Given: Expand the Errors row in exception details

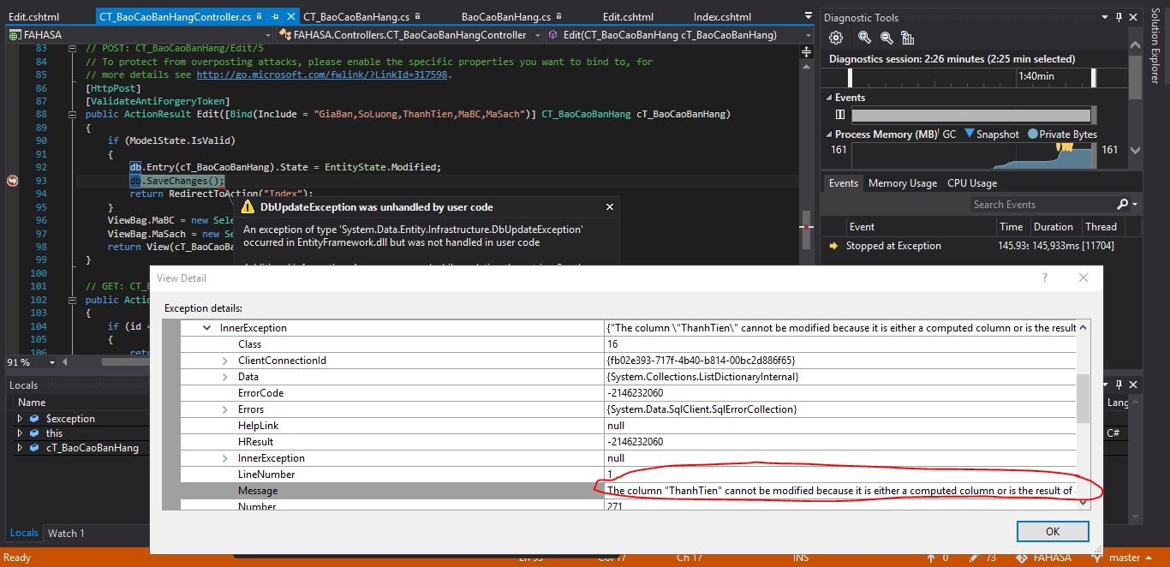Looking at the screenshot, I should (225, 409).
